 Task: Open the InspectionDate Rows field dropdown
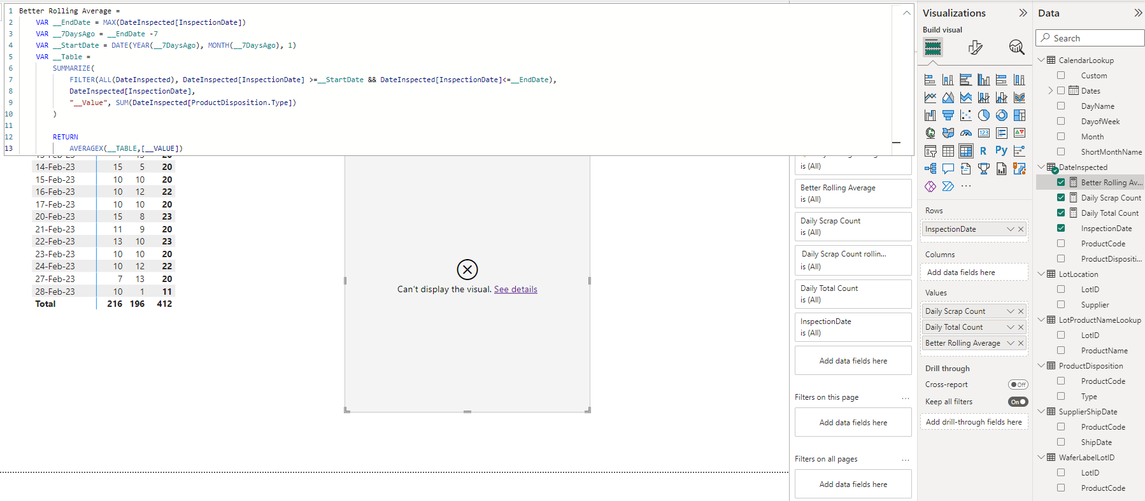click(x=1010, y=229)
